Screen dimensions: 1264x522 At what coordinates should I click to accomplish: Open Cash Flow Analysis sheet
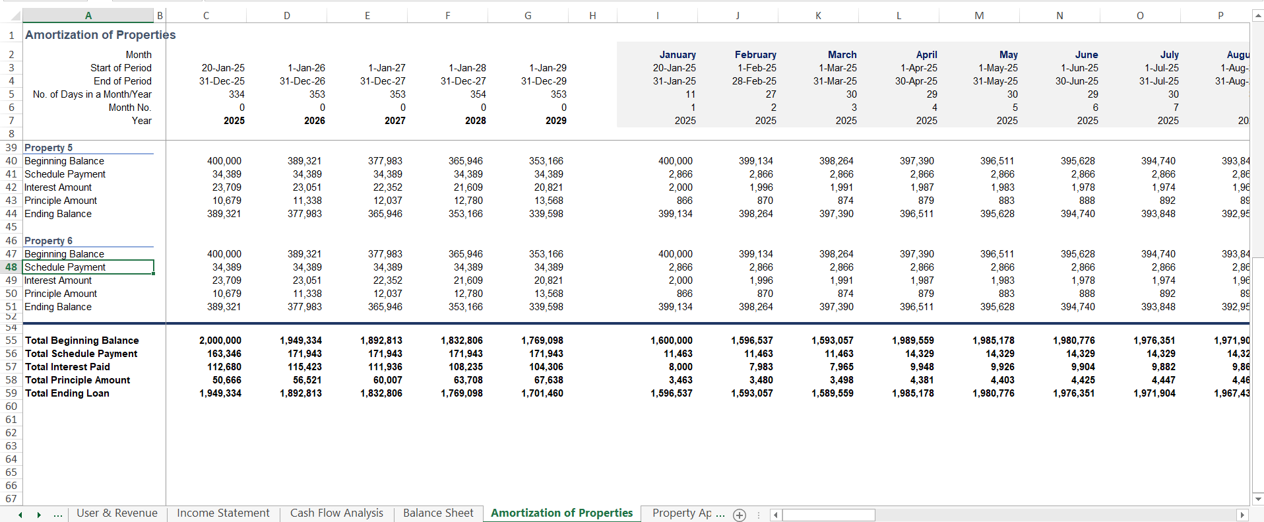pos(336,513)
